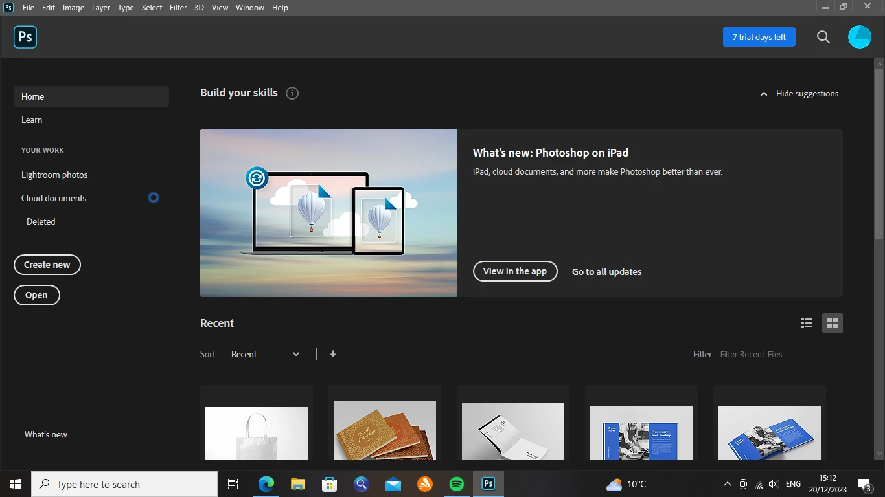Click the Photoshop home logo icon
This screenshot has height=497, width=885.
pyautogui.click(x=25, y=37)
